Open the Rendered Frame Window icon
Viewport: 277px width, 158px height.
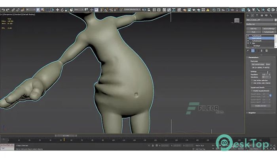pos(189,10)
